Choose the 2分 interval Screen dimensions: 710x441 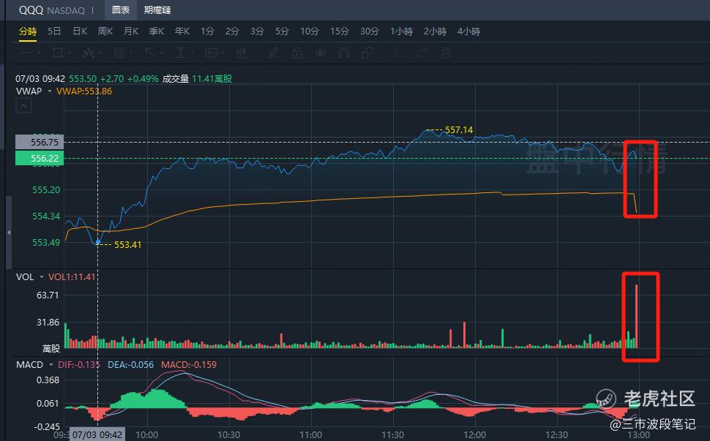(x=232, y=31)
